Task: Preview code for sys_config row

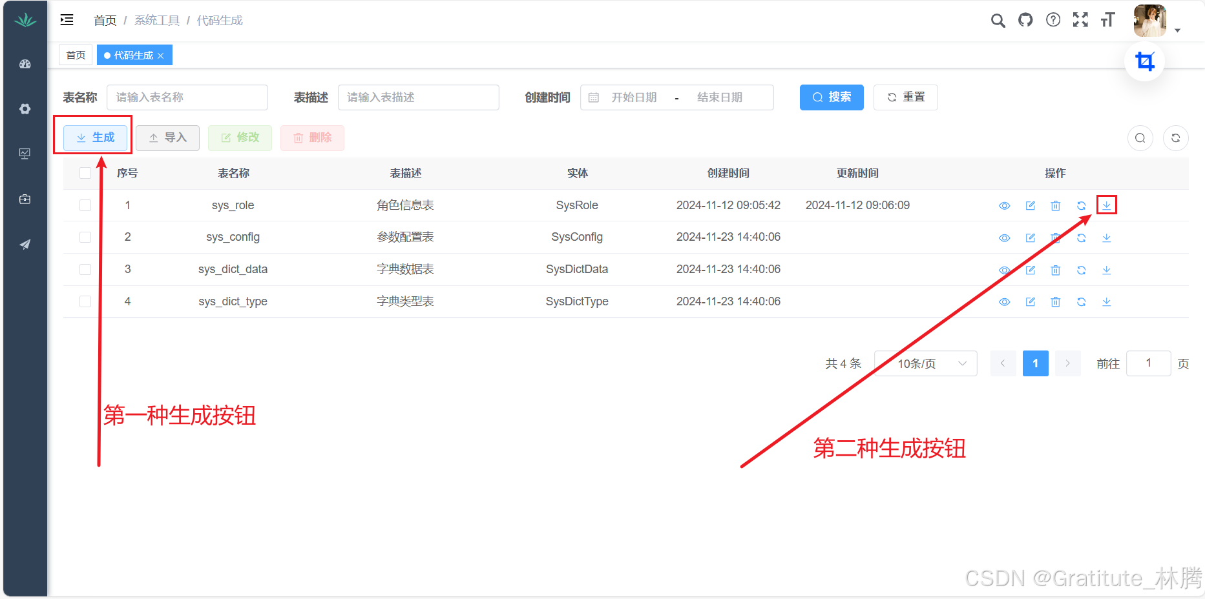Action: click(1005, 238)
